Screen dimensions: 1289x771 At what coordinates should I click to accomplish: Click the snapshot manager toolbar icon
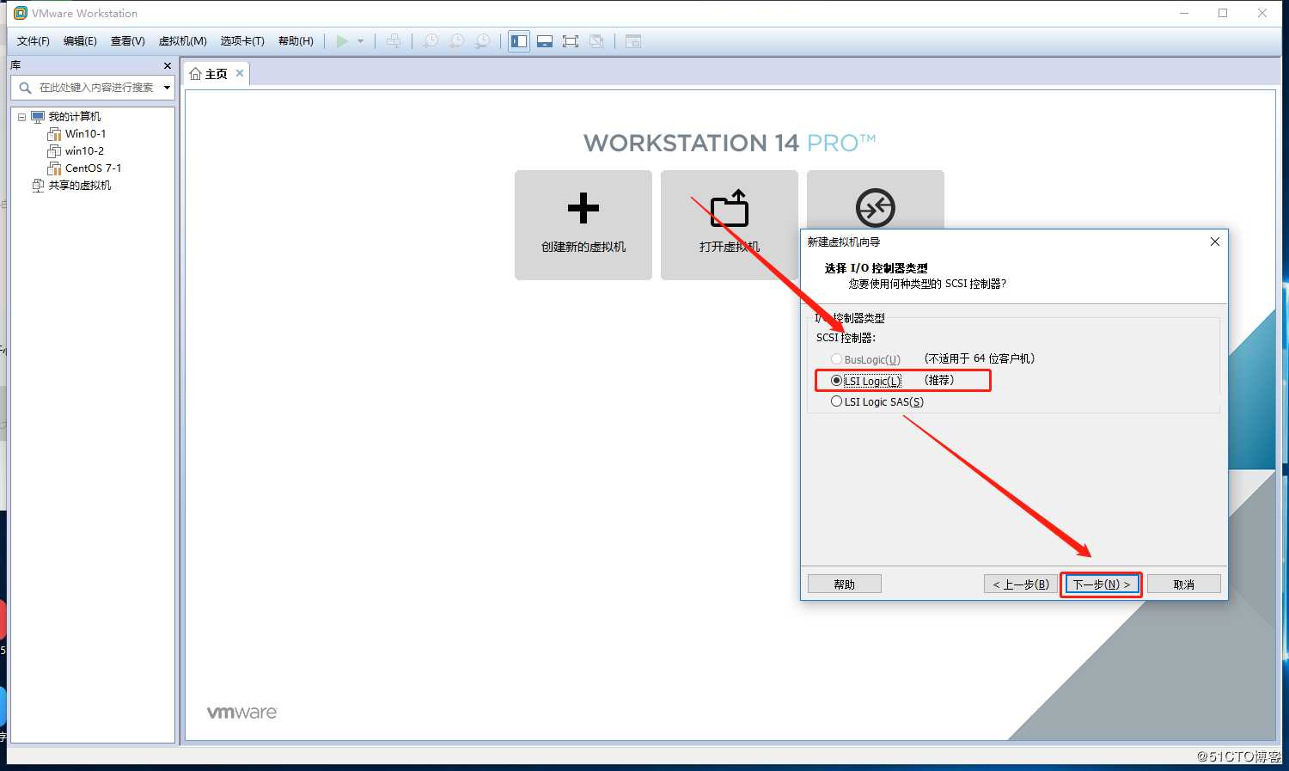[x=483, y=41]
